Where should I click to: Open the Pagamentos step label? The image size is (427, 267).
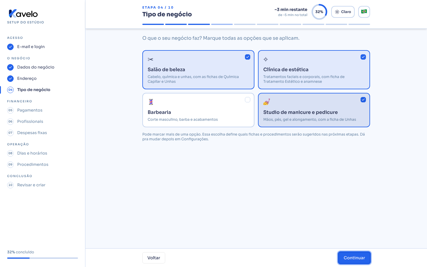(x=30, y=110)
